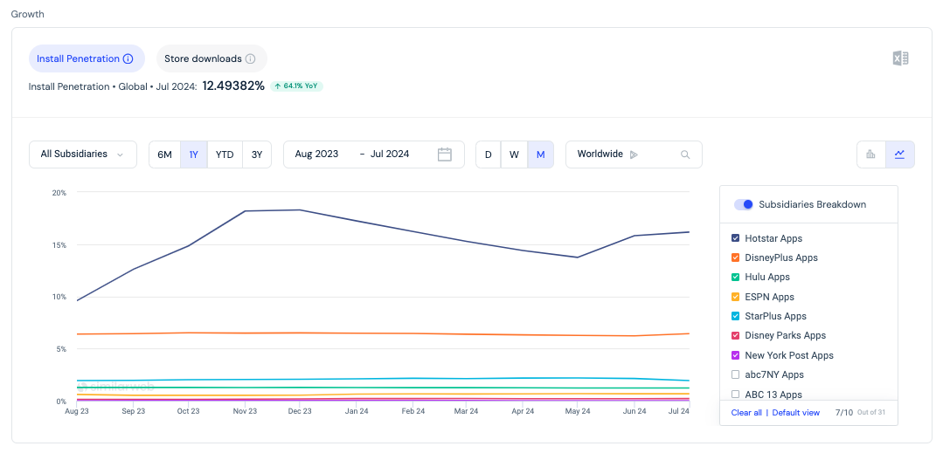Click the Default view link
943x460 pixels.
(795, 413)
